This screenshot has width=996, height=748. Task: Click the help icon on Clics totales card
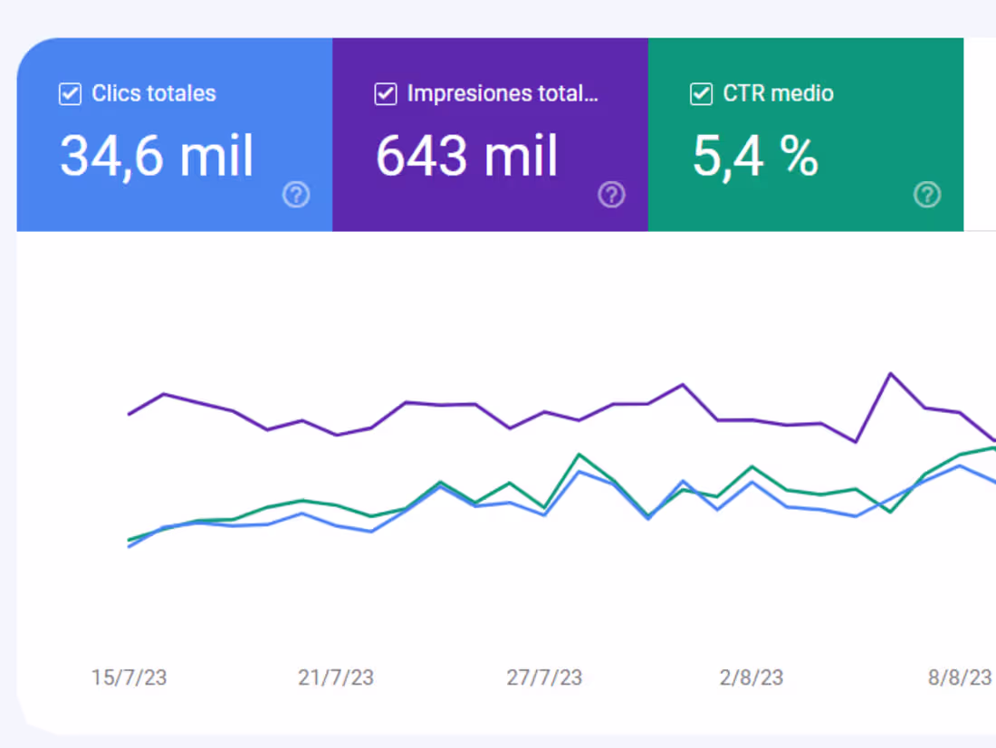(296, 195)
